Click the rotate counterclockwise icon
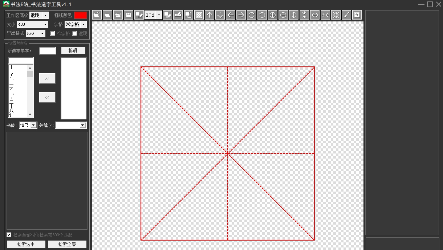The height and width of the screenshot is (250, 443). tap(262, 15)
